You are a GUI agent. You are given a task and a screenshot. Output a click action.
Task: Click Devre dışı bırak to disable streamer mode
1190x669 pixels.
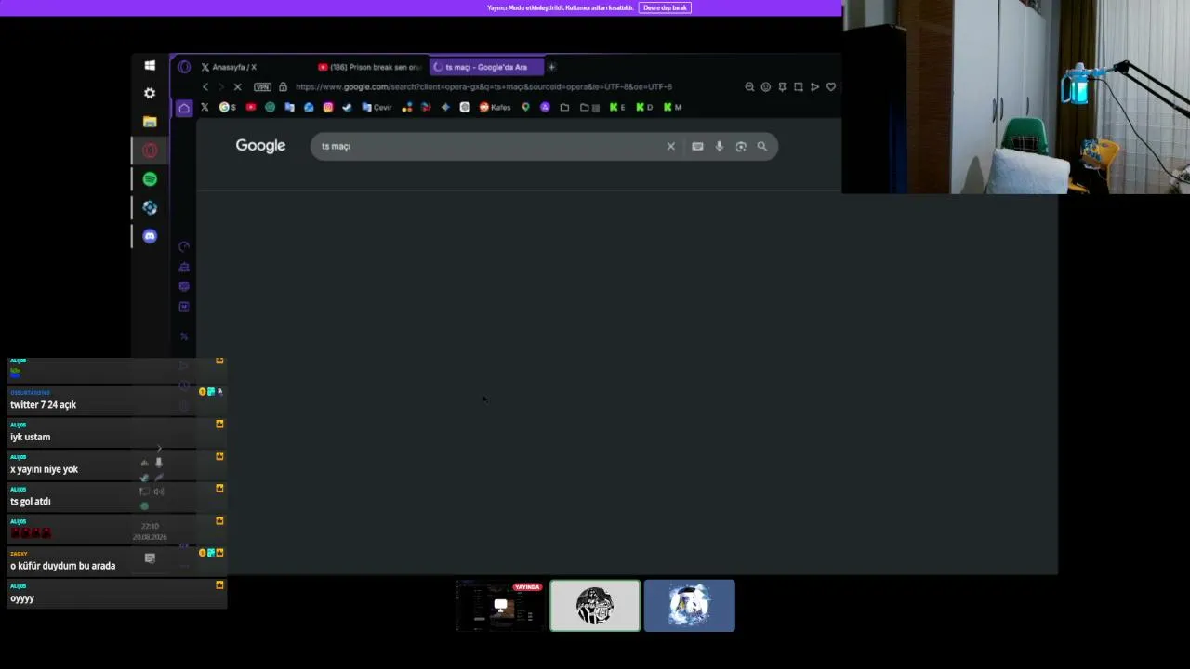coord(665,7)
